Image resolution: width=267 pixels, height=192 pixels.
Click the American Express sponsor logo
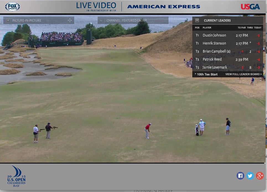point(164,7)
